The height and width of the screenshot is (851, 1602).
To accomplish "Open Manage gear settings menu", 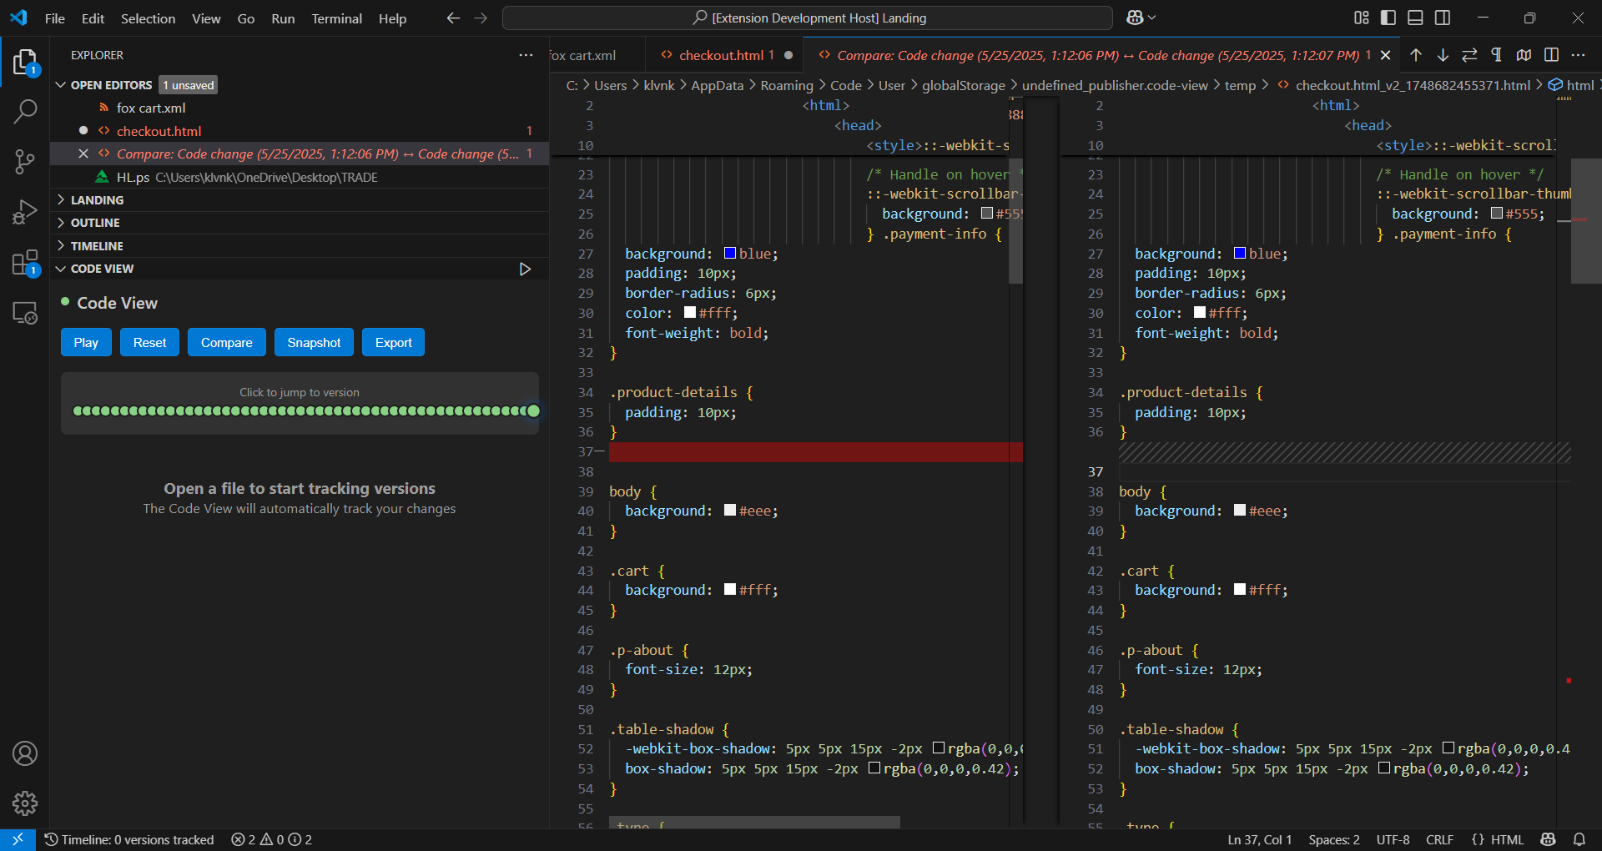I will click(25, 803).
